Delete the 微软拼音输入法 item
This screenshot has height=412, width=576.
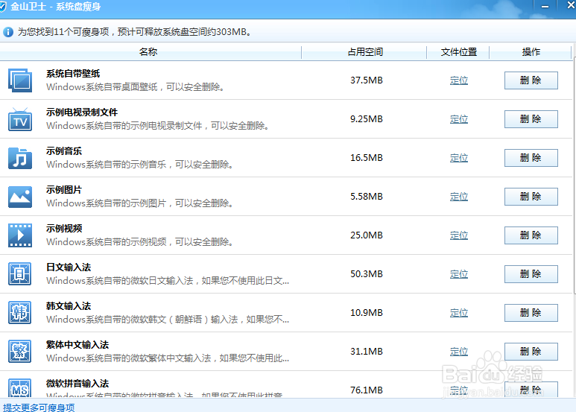click(x=531, y=390)
